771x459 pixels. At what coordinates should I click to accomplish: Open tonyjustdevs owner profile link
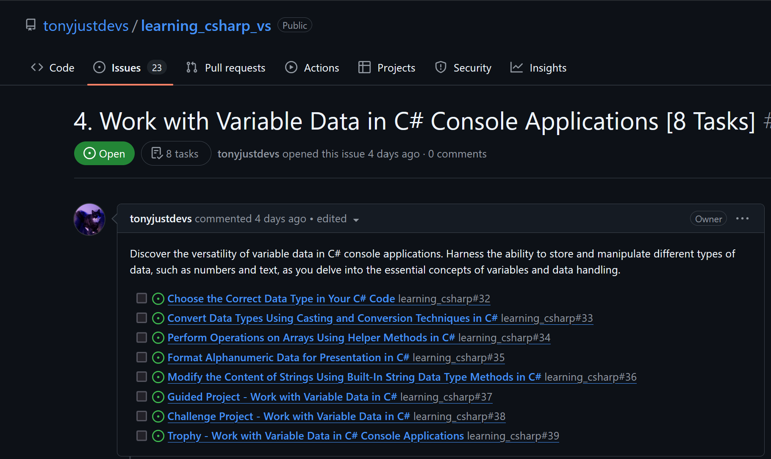[x=86, y=26]
